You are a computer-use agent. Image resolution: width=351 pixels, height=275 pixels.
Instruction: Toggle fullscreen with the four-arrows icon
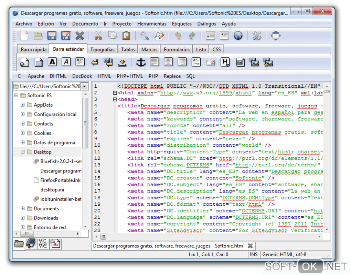pyautogui.click(x=276, y=36)
